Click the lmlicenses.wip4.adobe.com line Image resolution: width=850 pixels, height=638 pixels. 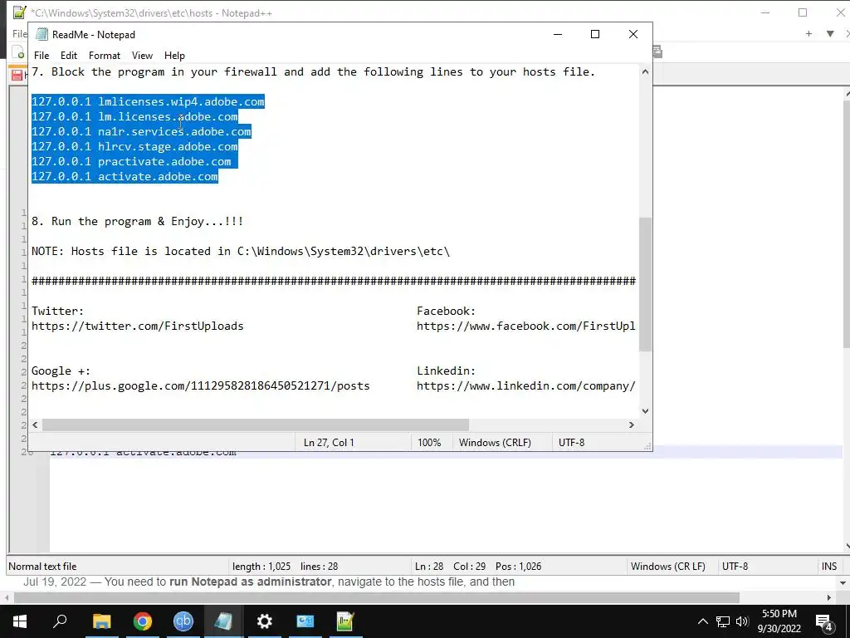[148, 101]
